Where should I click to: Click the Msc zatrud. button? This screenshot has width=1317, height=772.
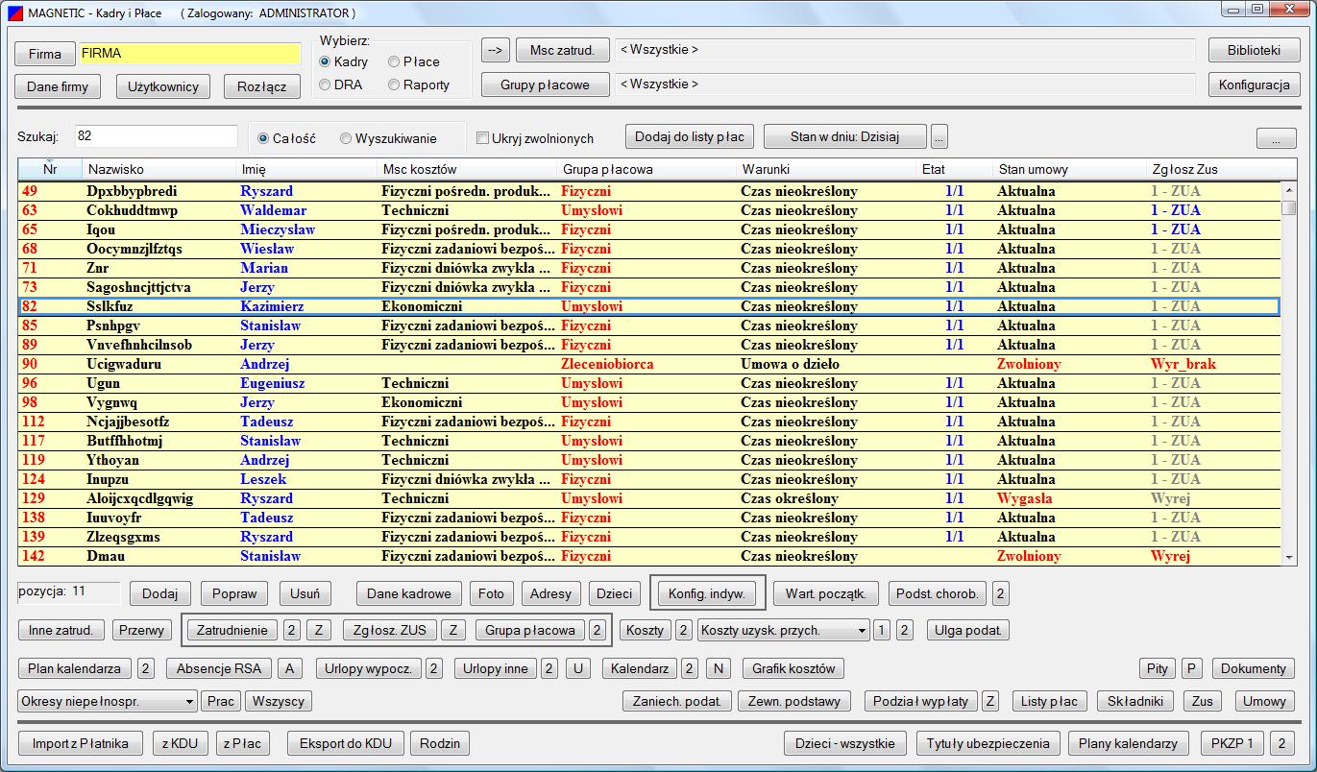562,50
